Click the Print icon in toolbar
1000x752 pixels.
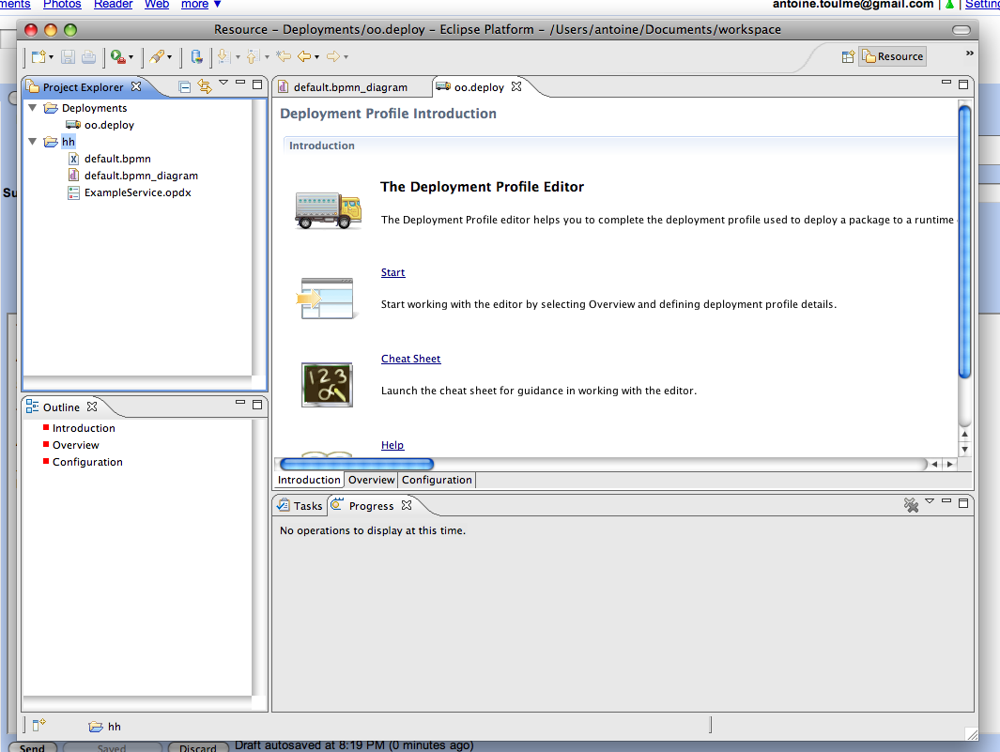pos(88,56)
